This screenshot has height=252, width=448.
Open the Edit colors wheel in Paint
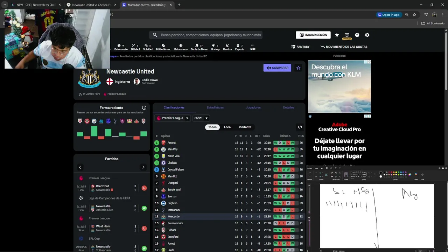click(410, 175)
